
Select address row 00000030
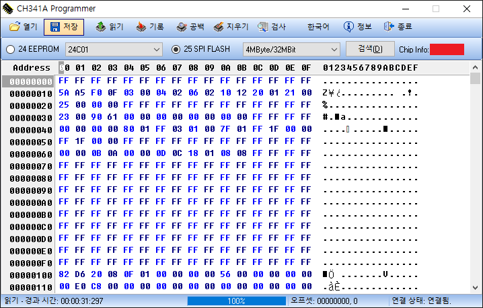[31, 118]
